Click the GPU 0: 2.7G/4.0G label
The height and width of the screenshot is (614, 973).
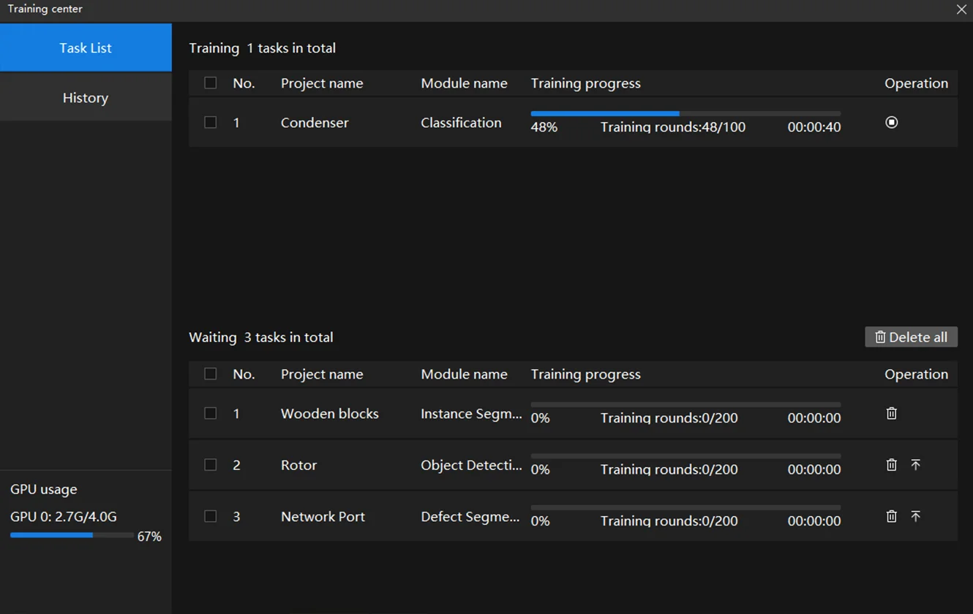click(x=64, y=517)
